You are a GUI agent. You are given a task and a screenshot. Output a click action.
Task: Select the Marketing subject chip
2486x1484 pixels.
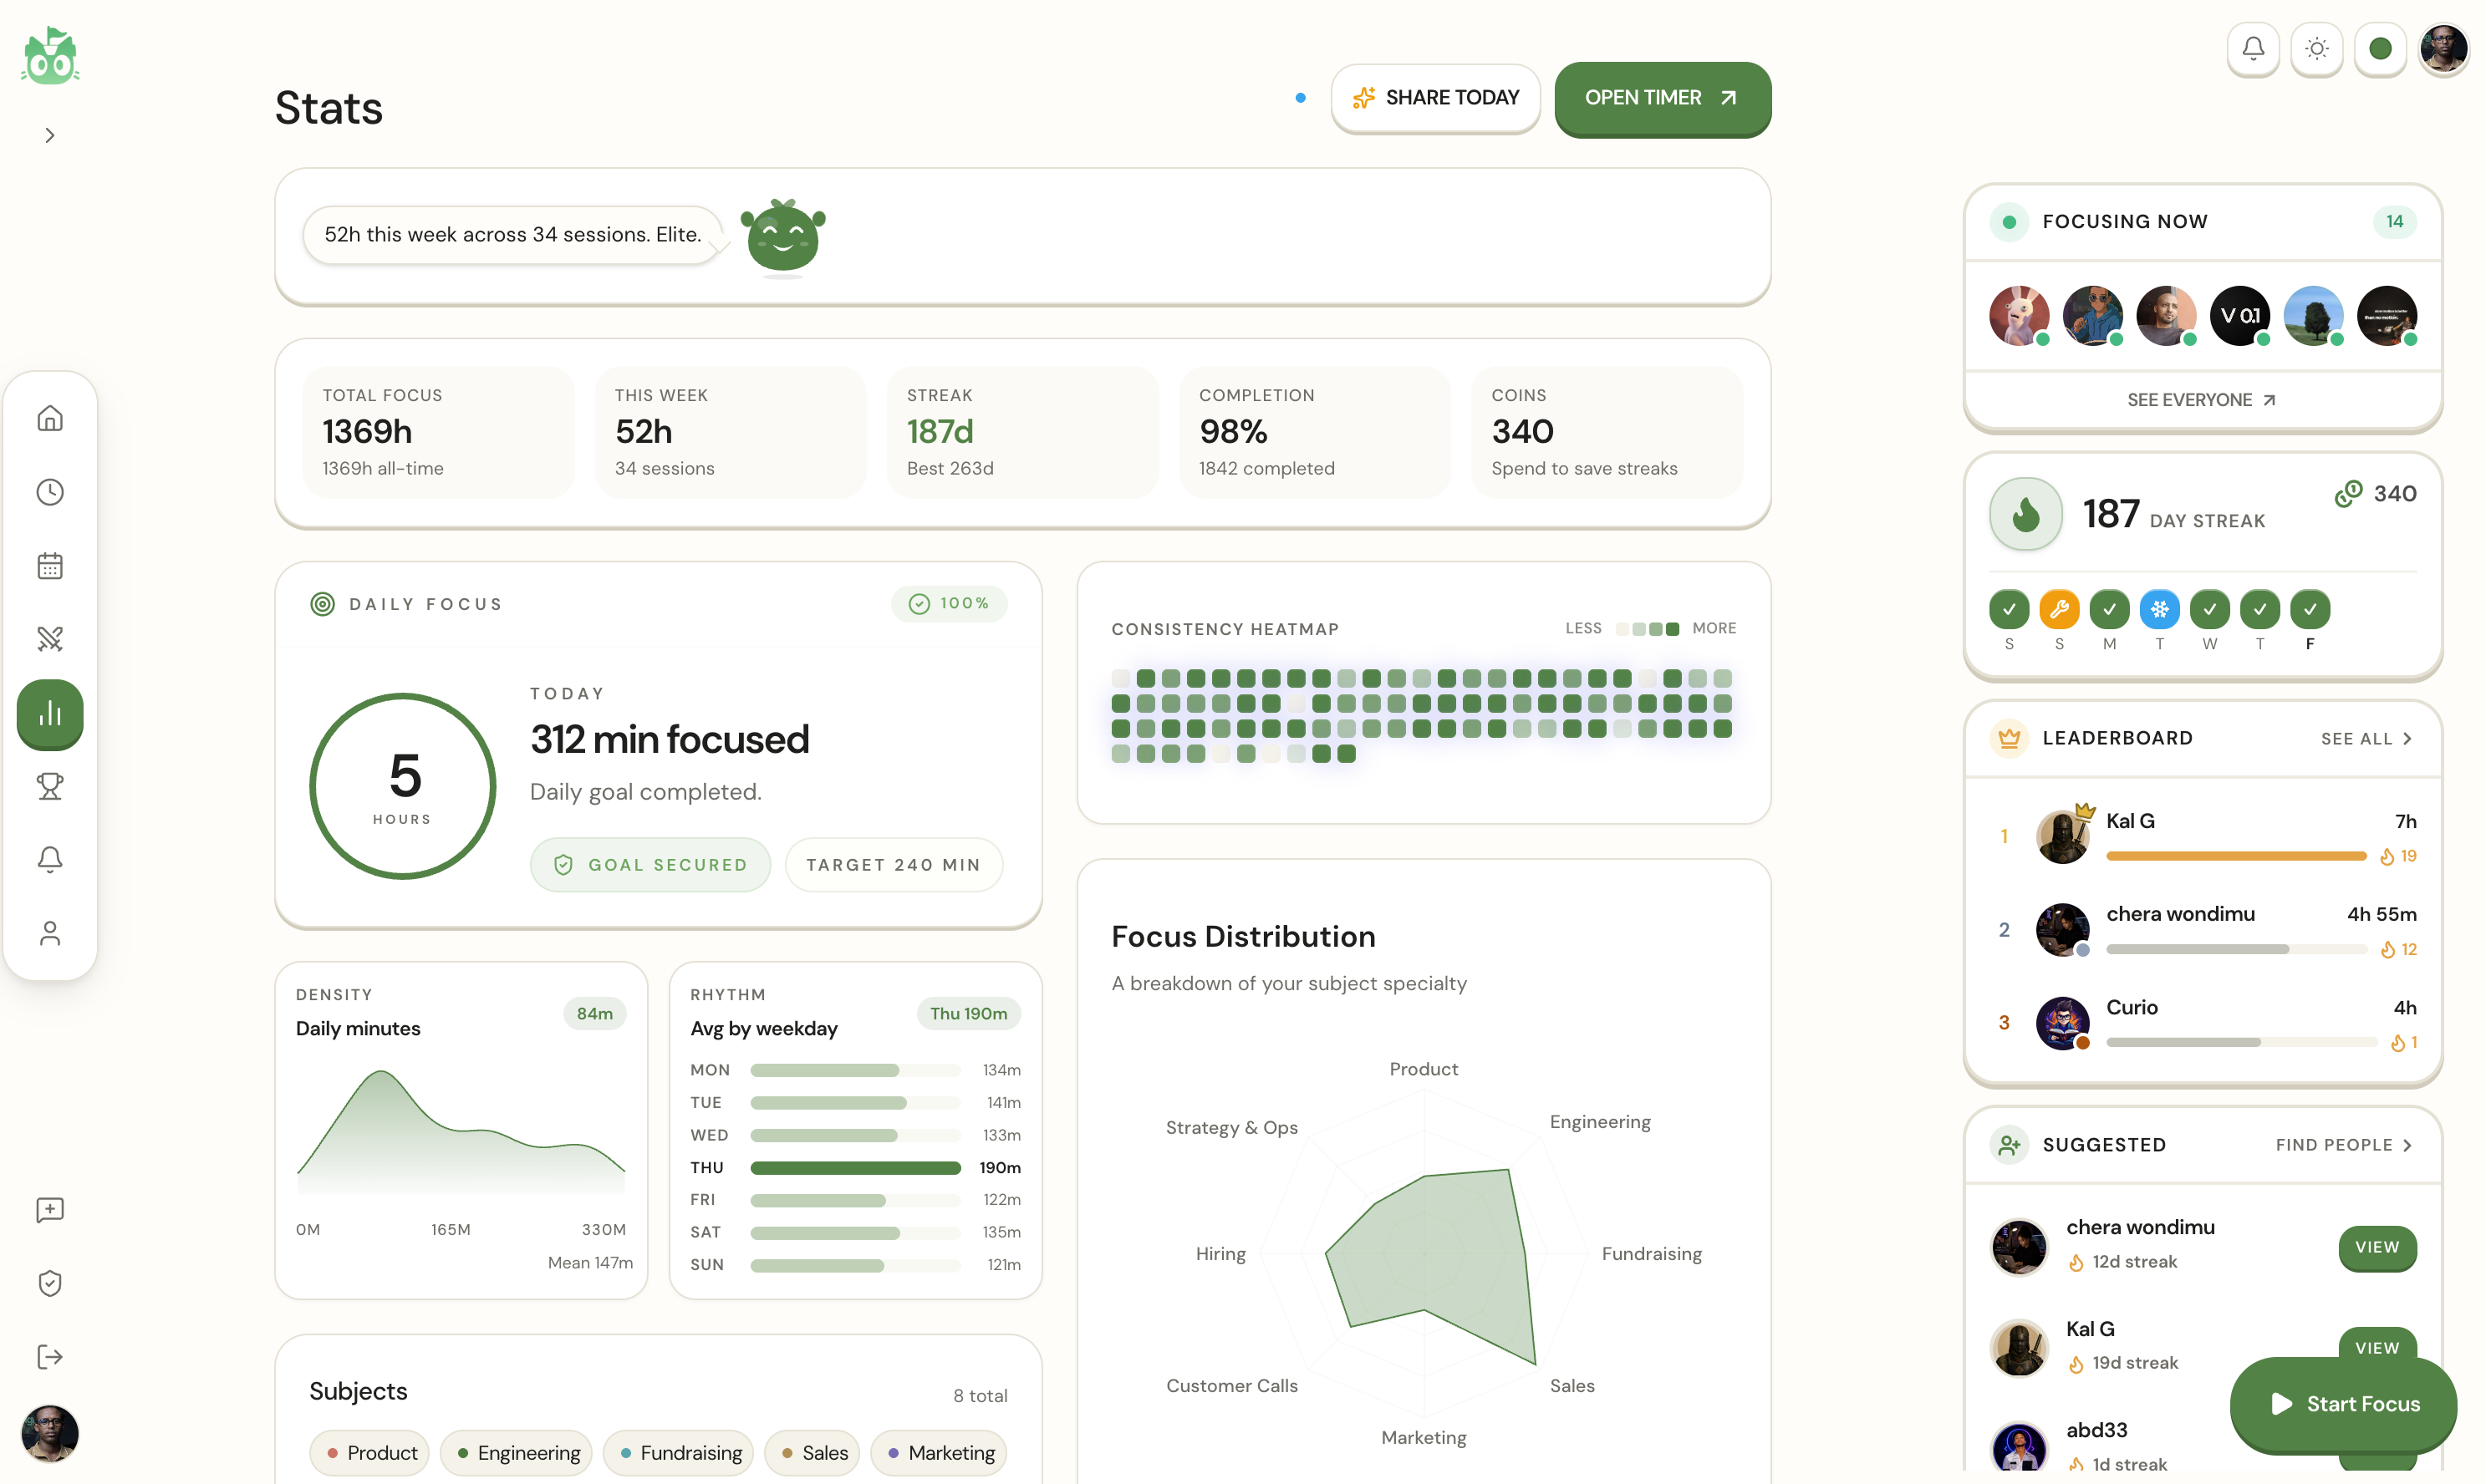[940, 1453]
